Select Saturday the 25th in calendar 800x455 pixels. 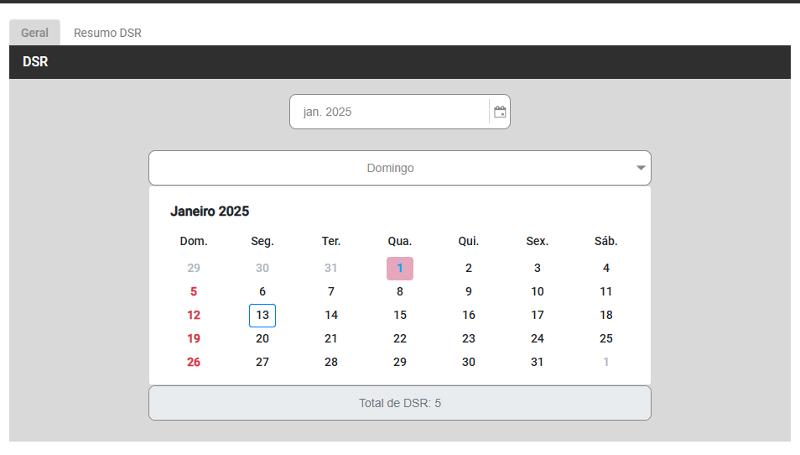coord(606,339)
